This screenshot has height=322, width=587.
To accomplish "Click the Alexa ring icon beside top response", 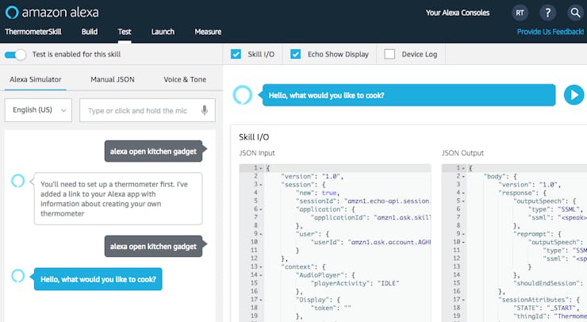I will pyautogui.click(x=243, y=94).
